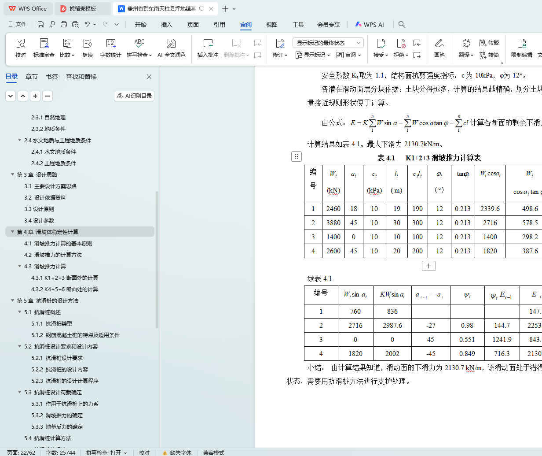Click 页面: 22/62 page indicator
Viewport: 542px width, 456px height.
point(21,452)
